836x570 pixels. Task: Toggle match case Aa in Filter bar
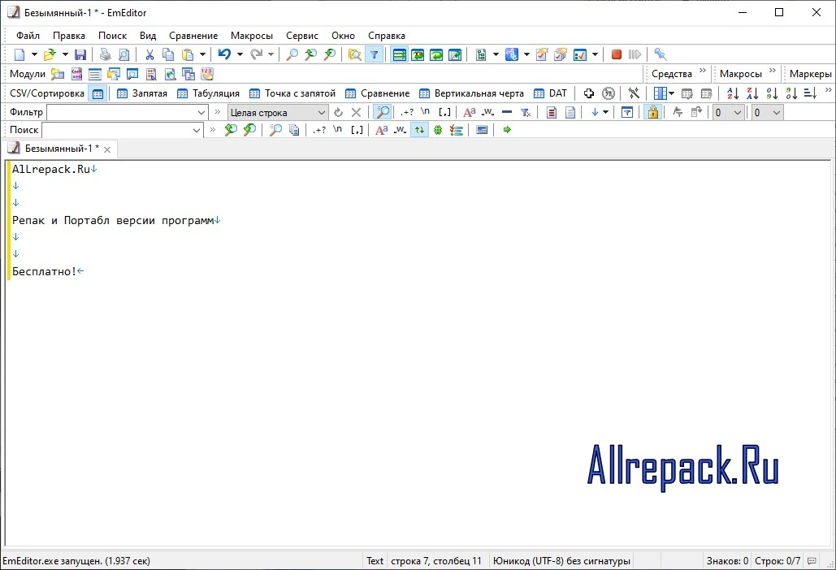(x=470, y=112)
